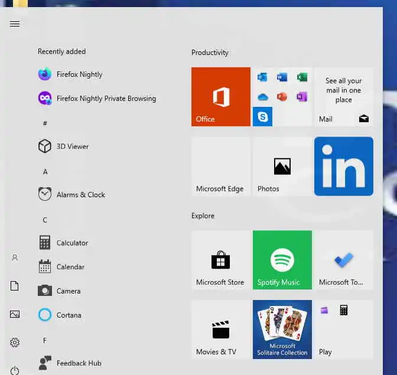The width and height of the screenshot is (397, 375).
Task: Expand the Play folder tile
Action: click(x=344, y=330)
